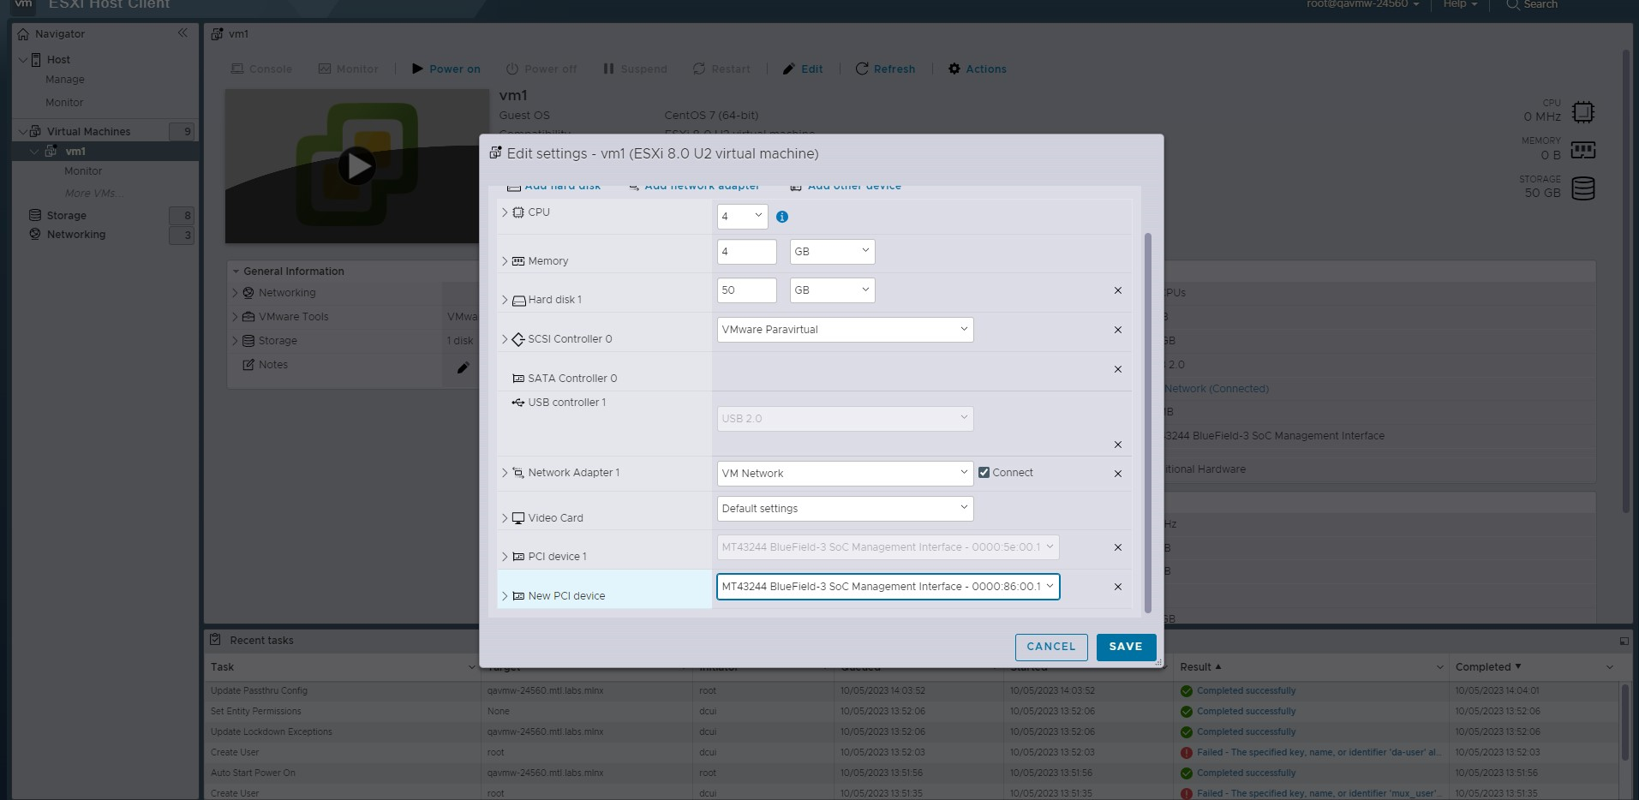Click the More VMs link
Screen dimensions: 1639x800
(x=93, y=194)
